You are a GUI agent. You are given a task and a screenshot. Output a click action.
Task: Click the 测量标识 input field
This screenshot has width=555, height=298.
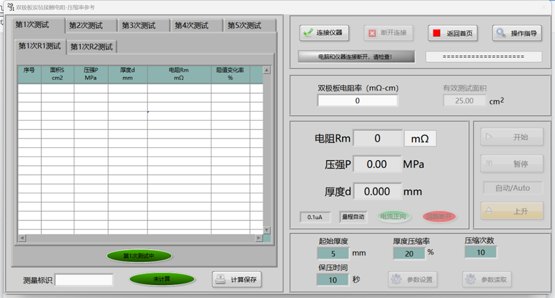pyautogui.click(x=84, y=280)
